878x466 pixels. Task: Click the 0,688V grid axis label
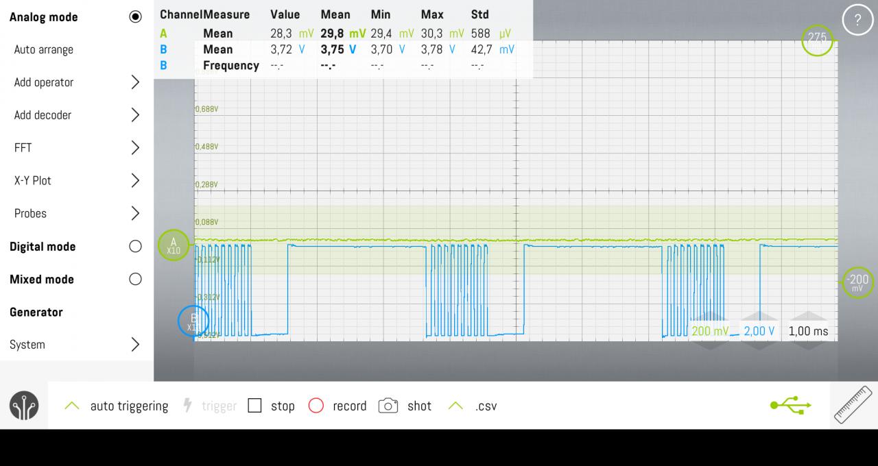click(207, 109)
